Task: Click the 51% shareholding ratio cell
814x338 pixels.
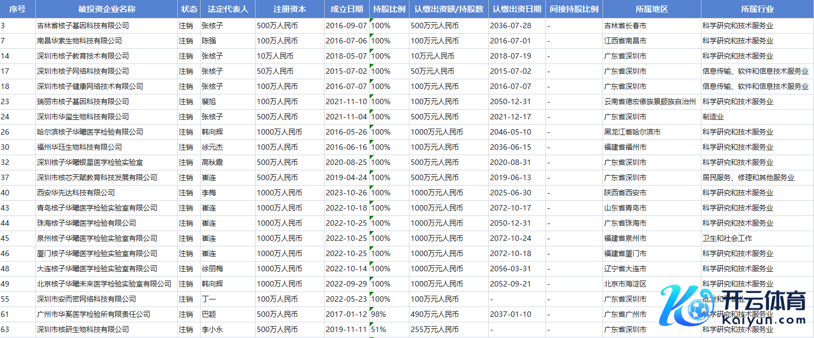Action: (x=378, y=329)
